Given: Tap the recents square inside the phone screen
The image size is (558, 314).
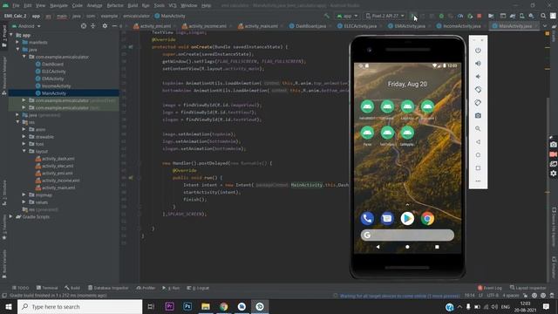Looking at the screenshot, I should click(437, 247).
